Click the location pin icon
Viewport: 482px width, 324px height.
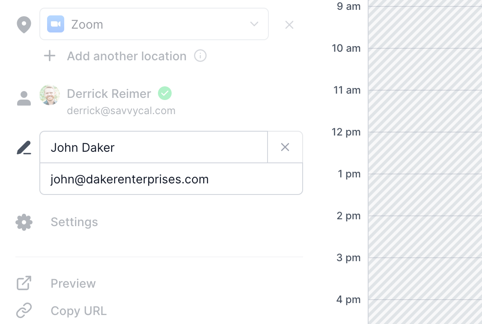[x=24, y=24]
